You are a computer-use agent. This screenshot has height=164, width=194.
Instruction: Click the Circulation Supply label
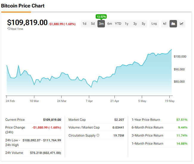82,135
